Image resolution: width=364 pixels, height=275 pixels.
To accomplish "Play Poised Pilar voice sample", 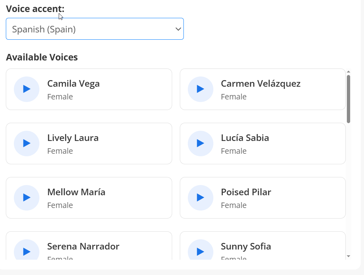I will click(x=200, y=198).
